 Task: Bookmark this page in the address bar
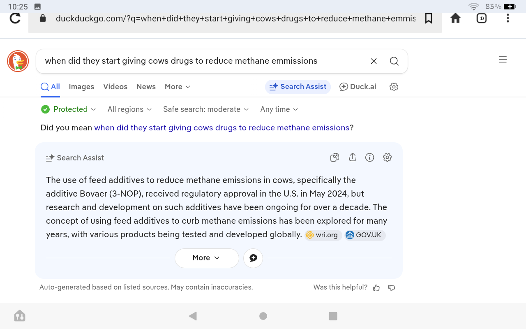click(429, 19)
